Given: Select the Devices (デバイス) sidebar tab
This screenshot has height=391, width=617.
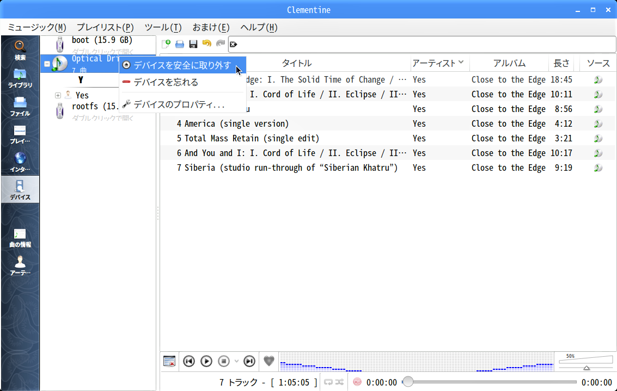Looking at the screenshot, I should pyautogui.click(x=20, y=189).
